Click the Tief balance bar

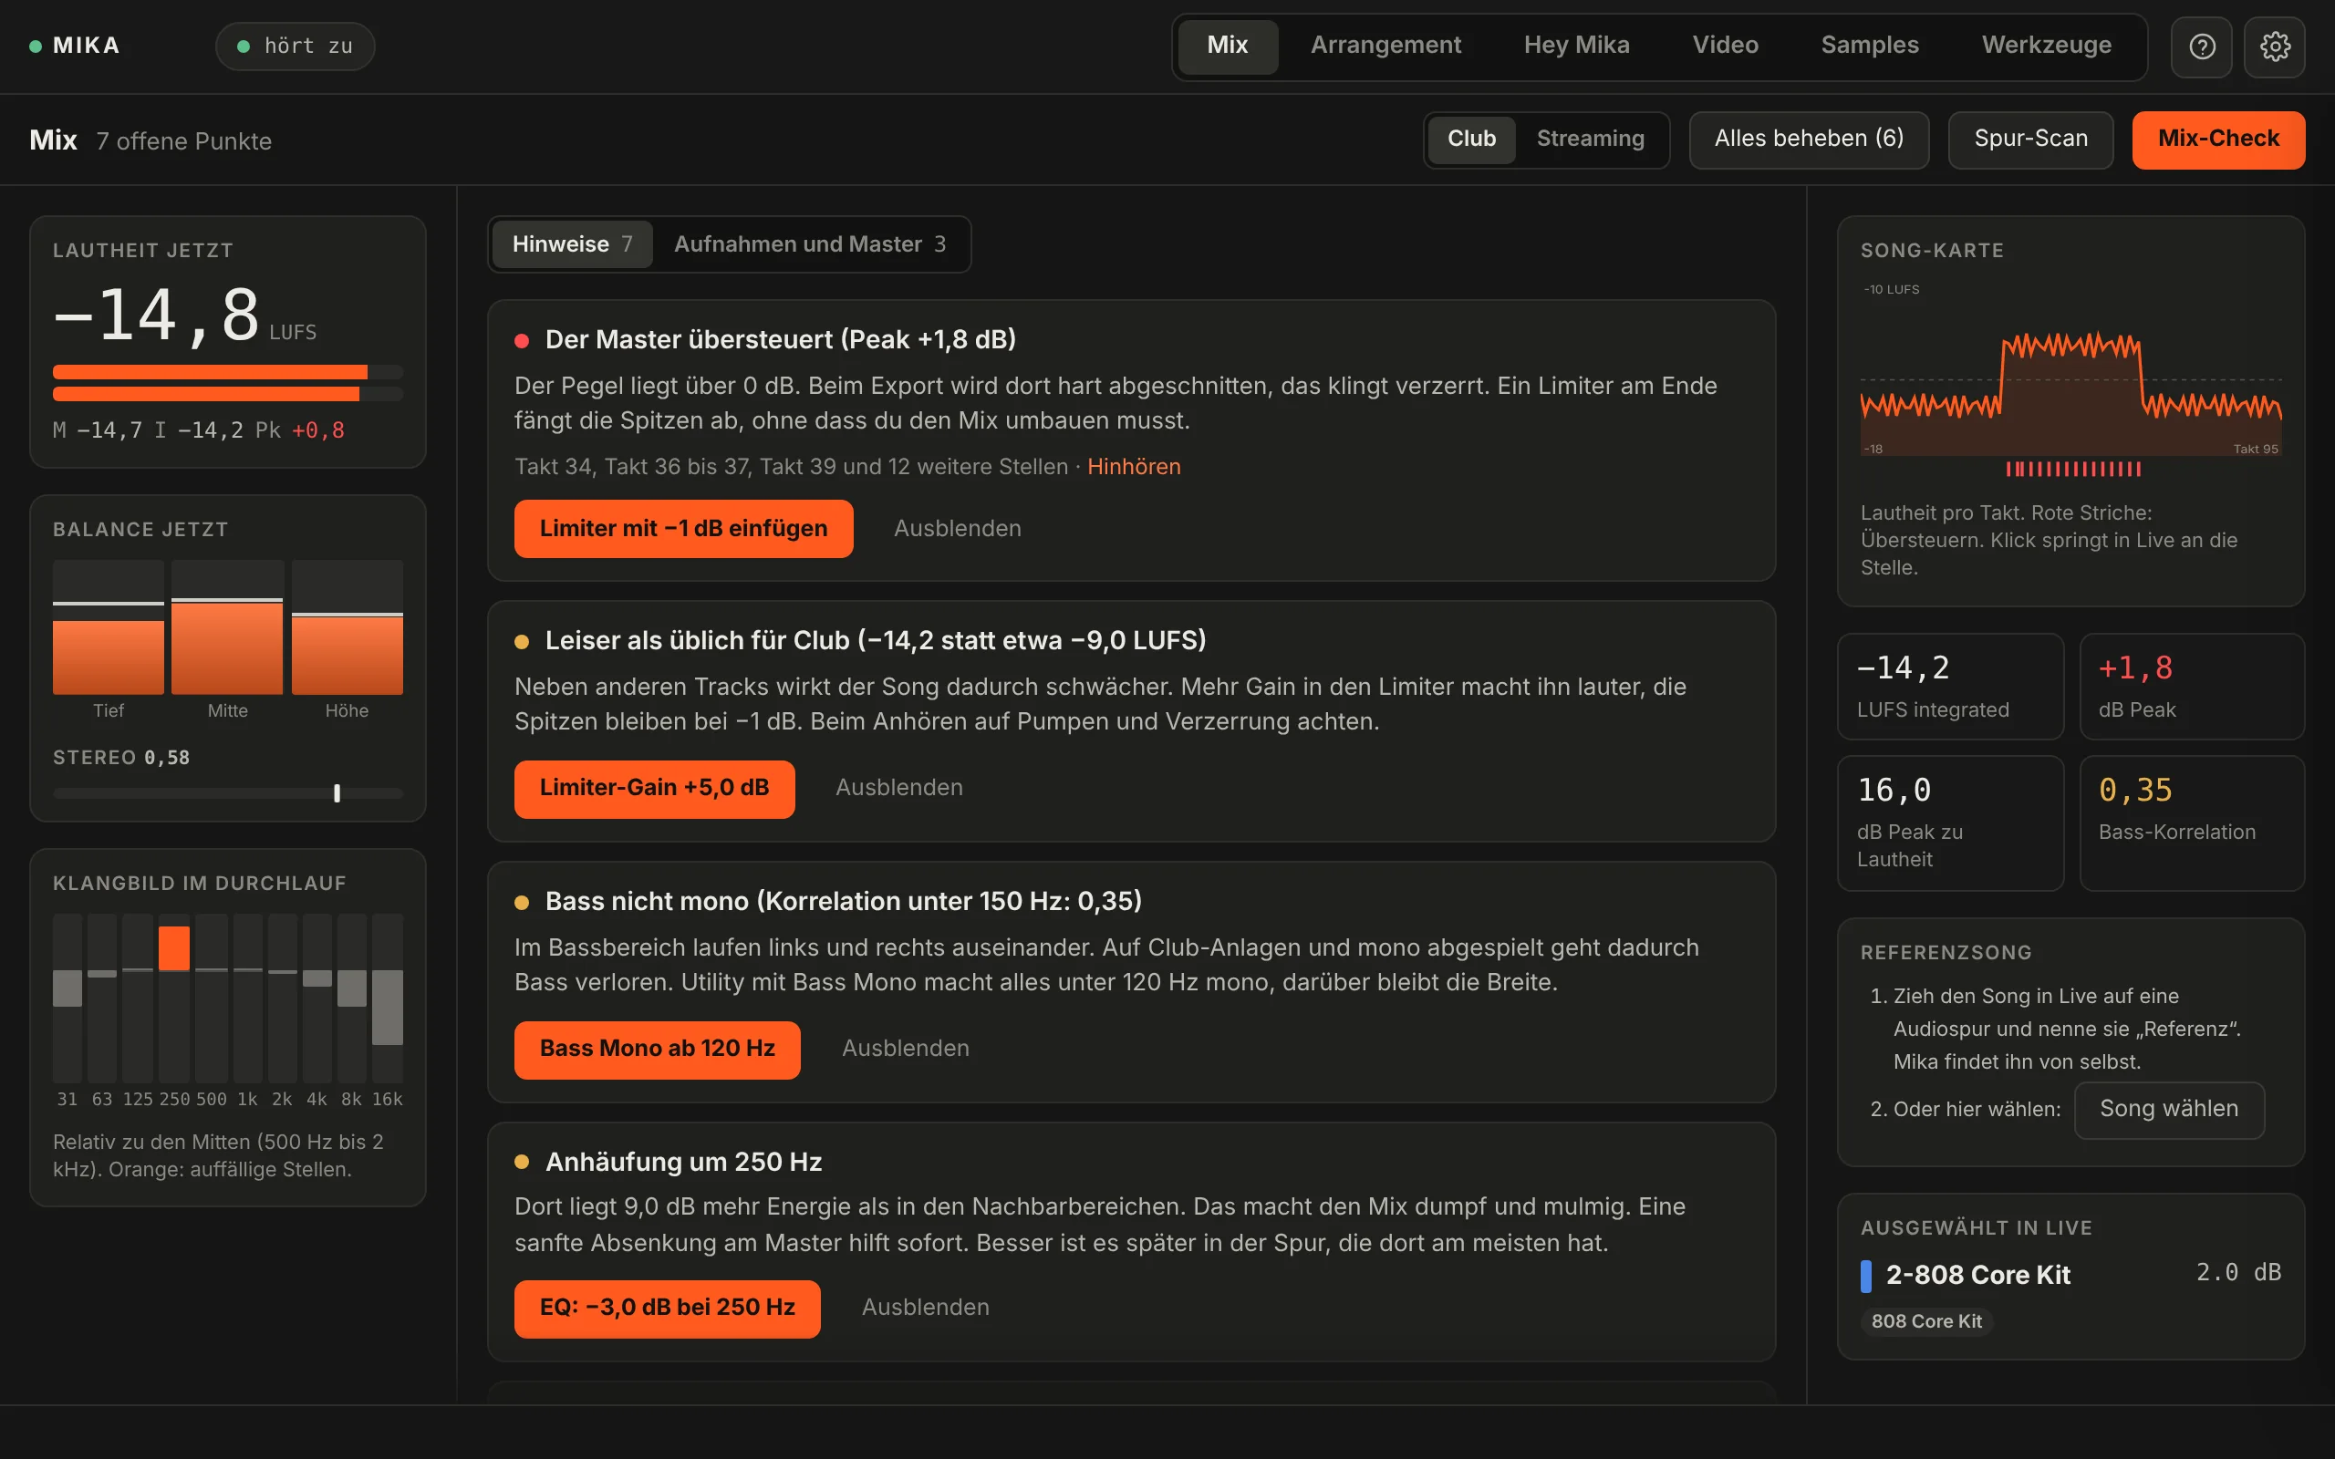(108, 627)
